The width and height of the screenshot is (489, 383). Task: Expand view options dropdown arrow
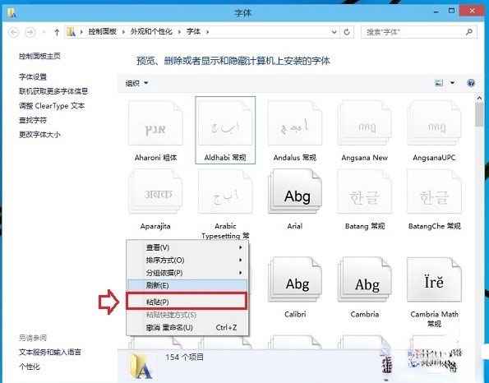pyautogui.click(x=452, y=83)
